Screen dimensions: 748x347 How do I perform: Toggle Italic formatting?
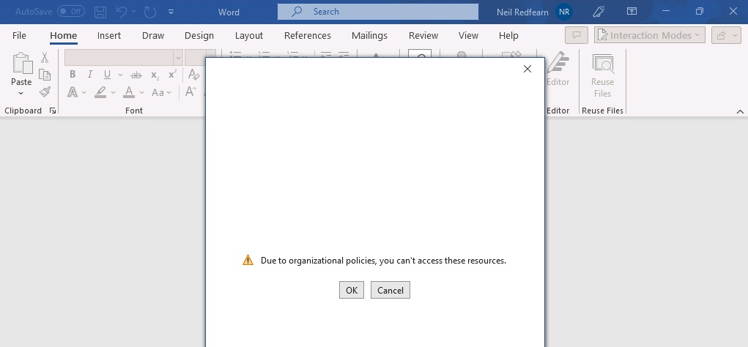90,75
